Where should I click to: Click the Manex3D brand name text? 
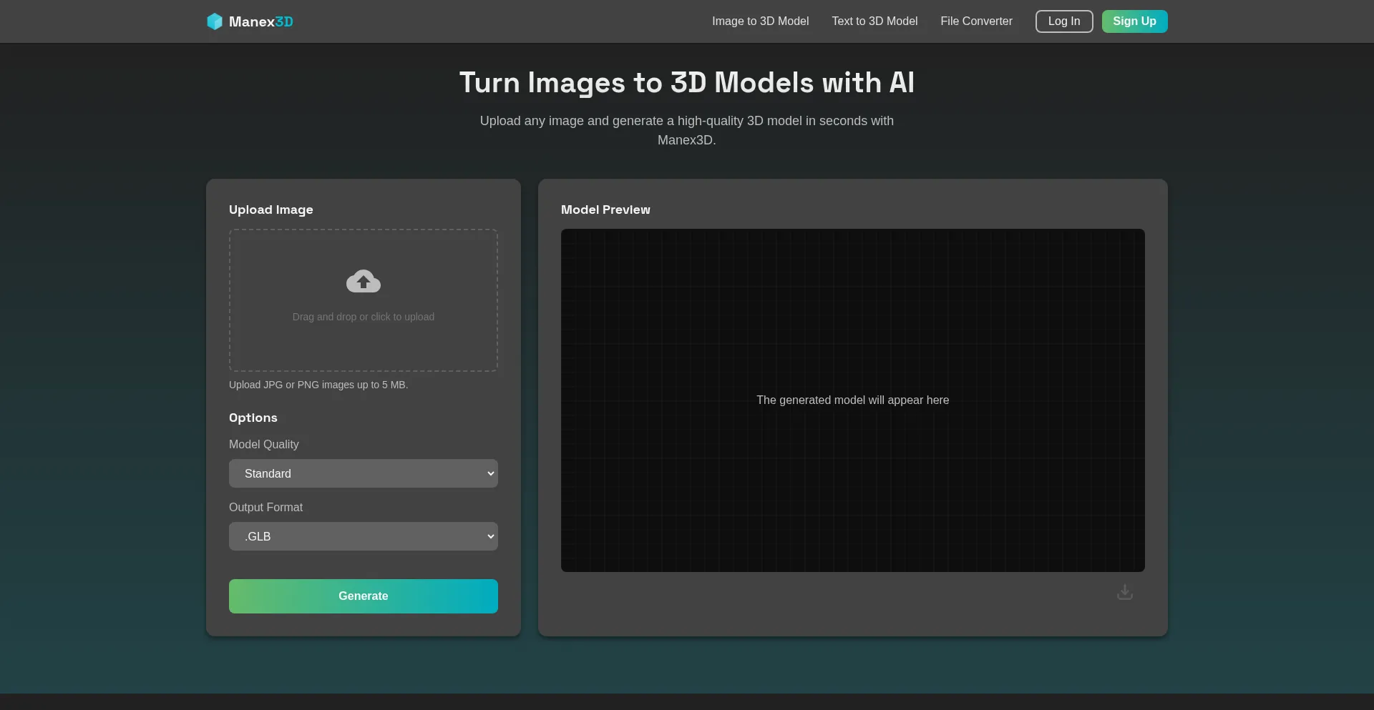[x=260, y=21]
